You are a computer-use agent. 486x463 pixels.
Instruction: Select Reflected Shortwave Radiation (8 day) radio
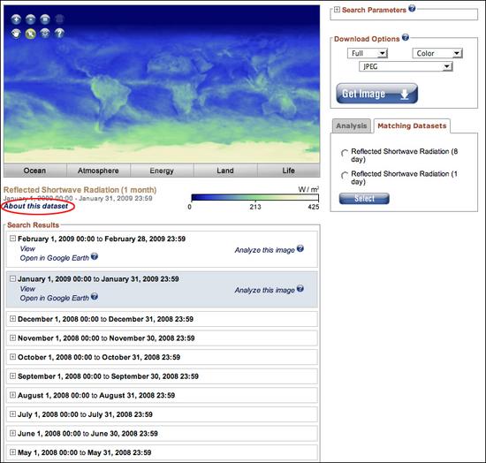tap(345, 153)
